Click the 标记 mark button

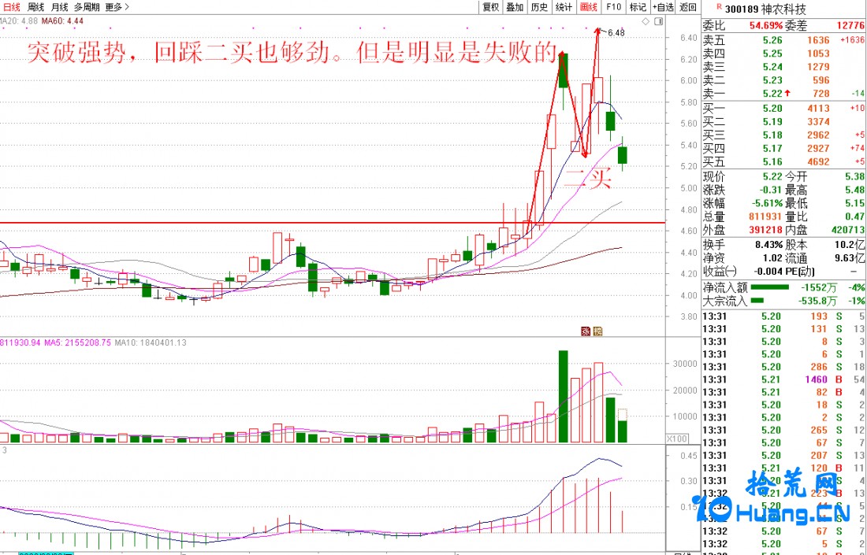(638, 7)
